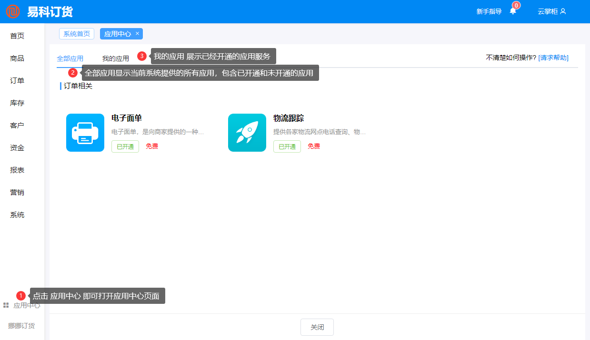Click the 请求帮助 help link

coord(553,58)
